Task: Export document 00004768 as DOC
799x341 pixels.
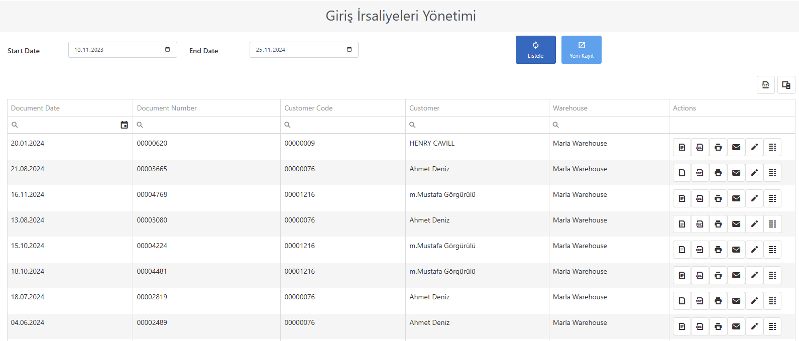Action: (700, 198)
